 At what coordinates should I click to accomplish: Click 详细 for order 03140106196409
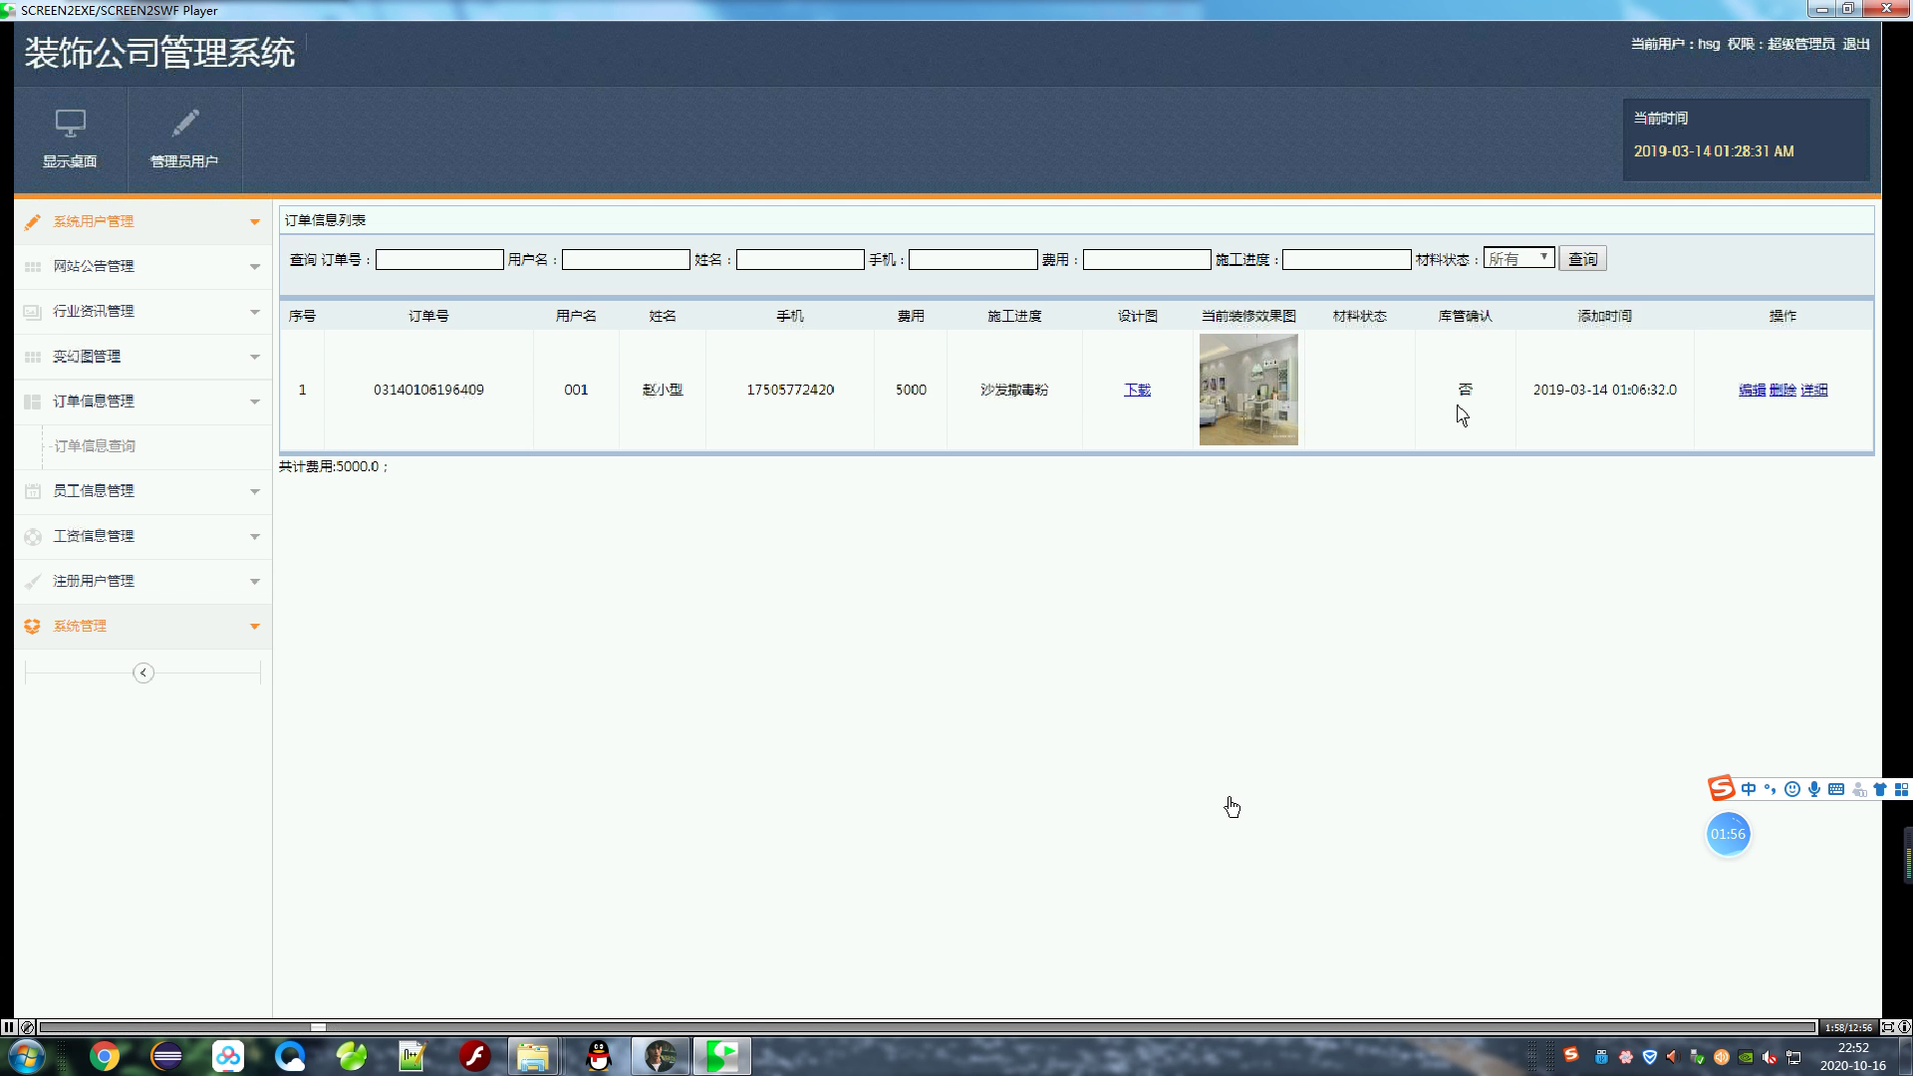(x=1813, y=390)
